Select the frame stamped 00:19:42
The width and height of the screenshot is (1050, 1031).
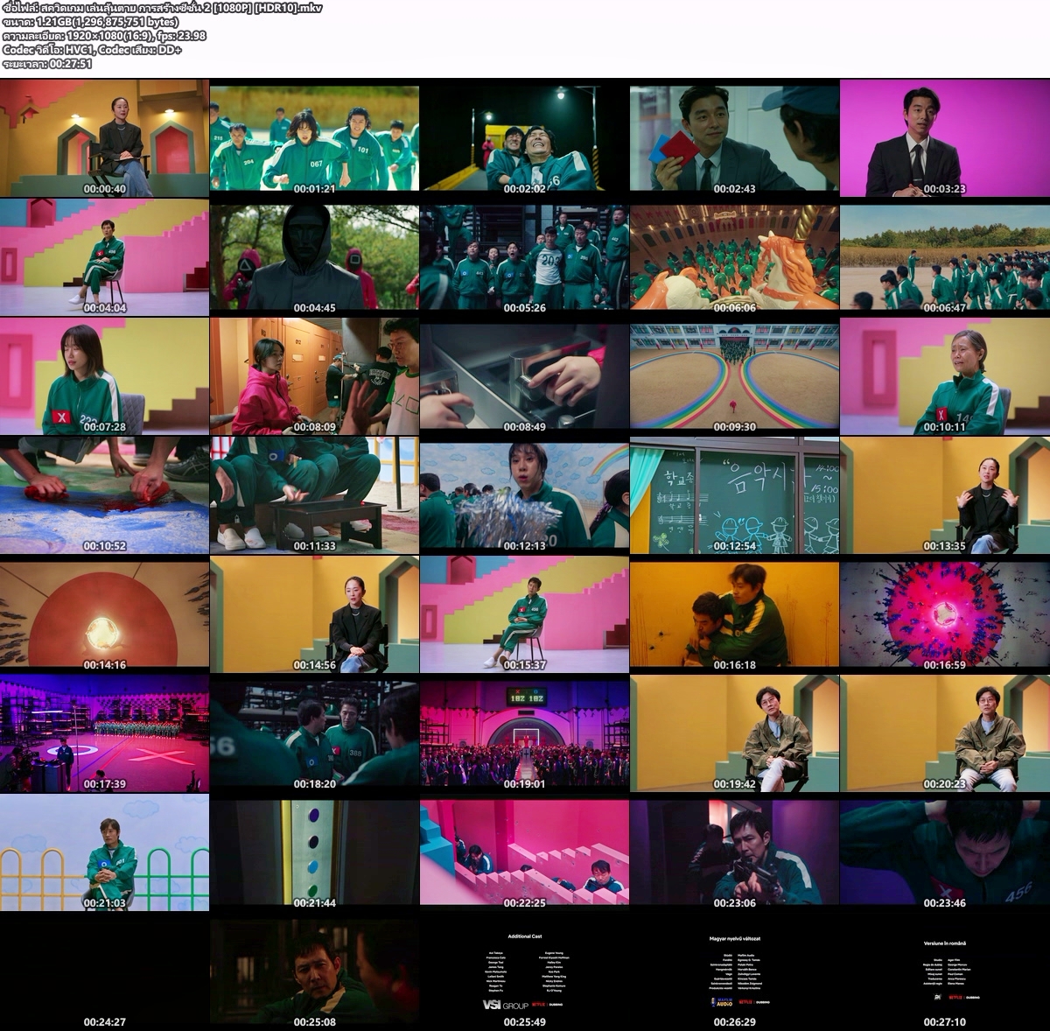coord(734,733)
